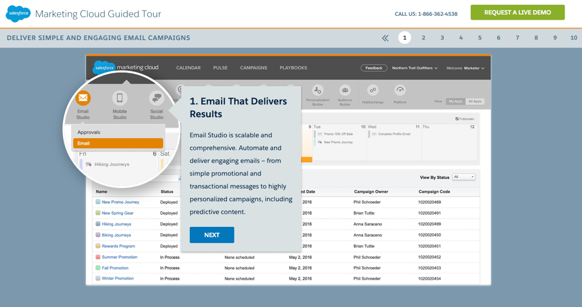Click the New Promo Journey calendar event icon
582x307 pixels.
(x=320, y=142)
